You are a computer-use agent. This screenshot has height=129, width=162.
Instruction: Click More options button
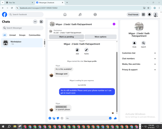point(100,37)
